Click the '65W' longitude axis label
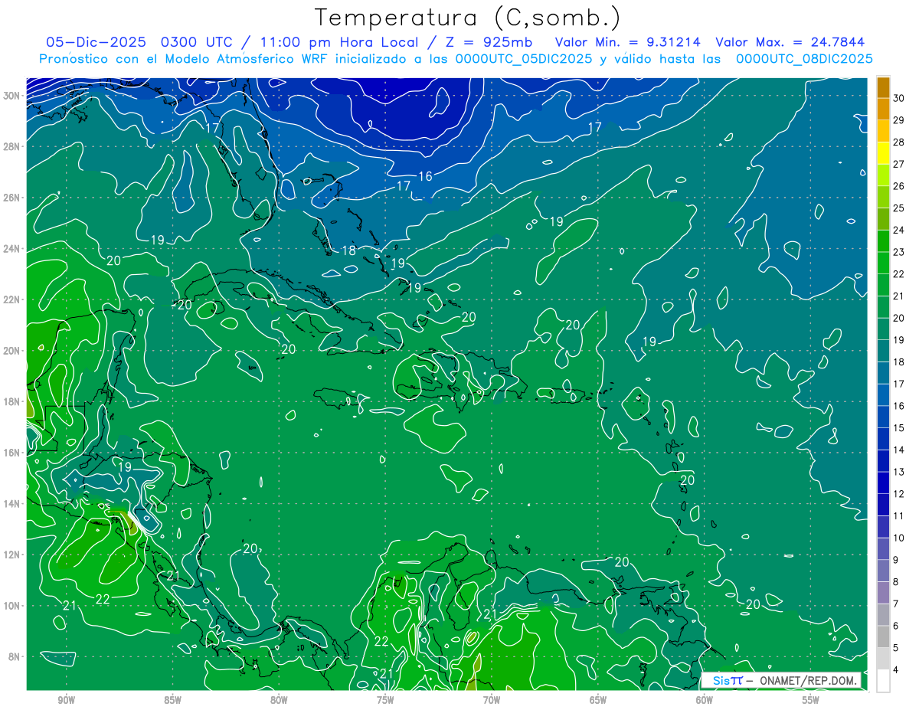Screen dimensions: 919x710 [x=598, y=699]
